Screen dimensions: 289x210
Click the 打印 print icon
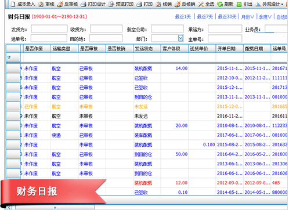(x=139, y=4)
